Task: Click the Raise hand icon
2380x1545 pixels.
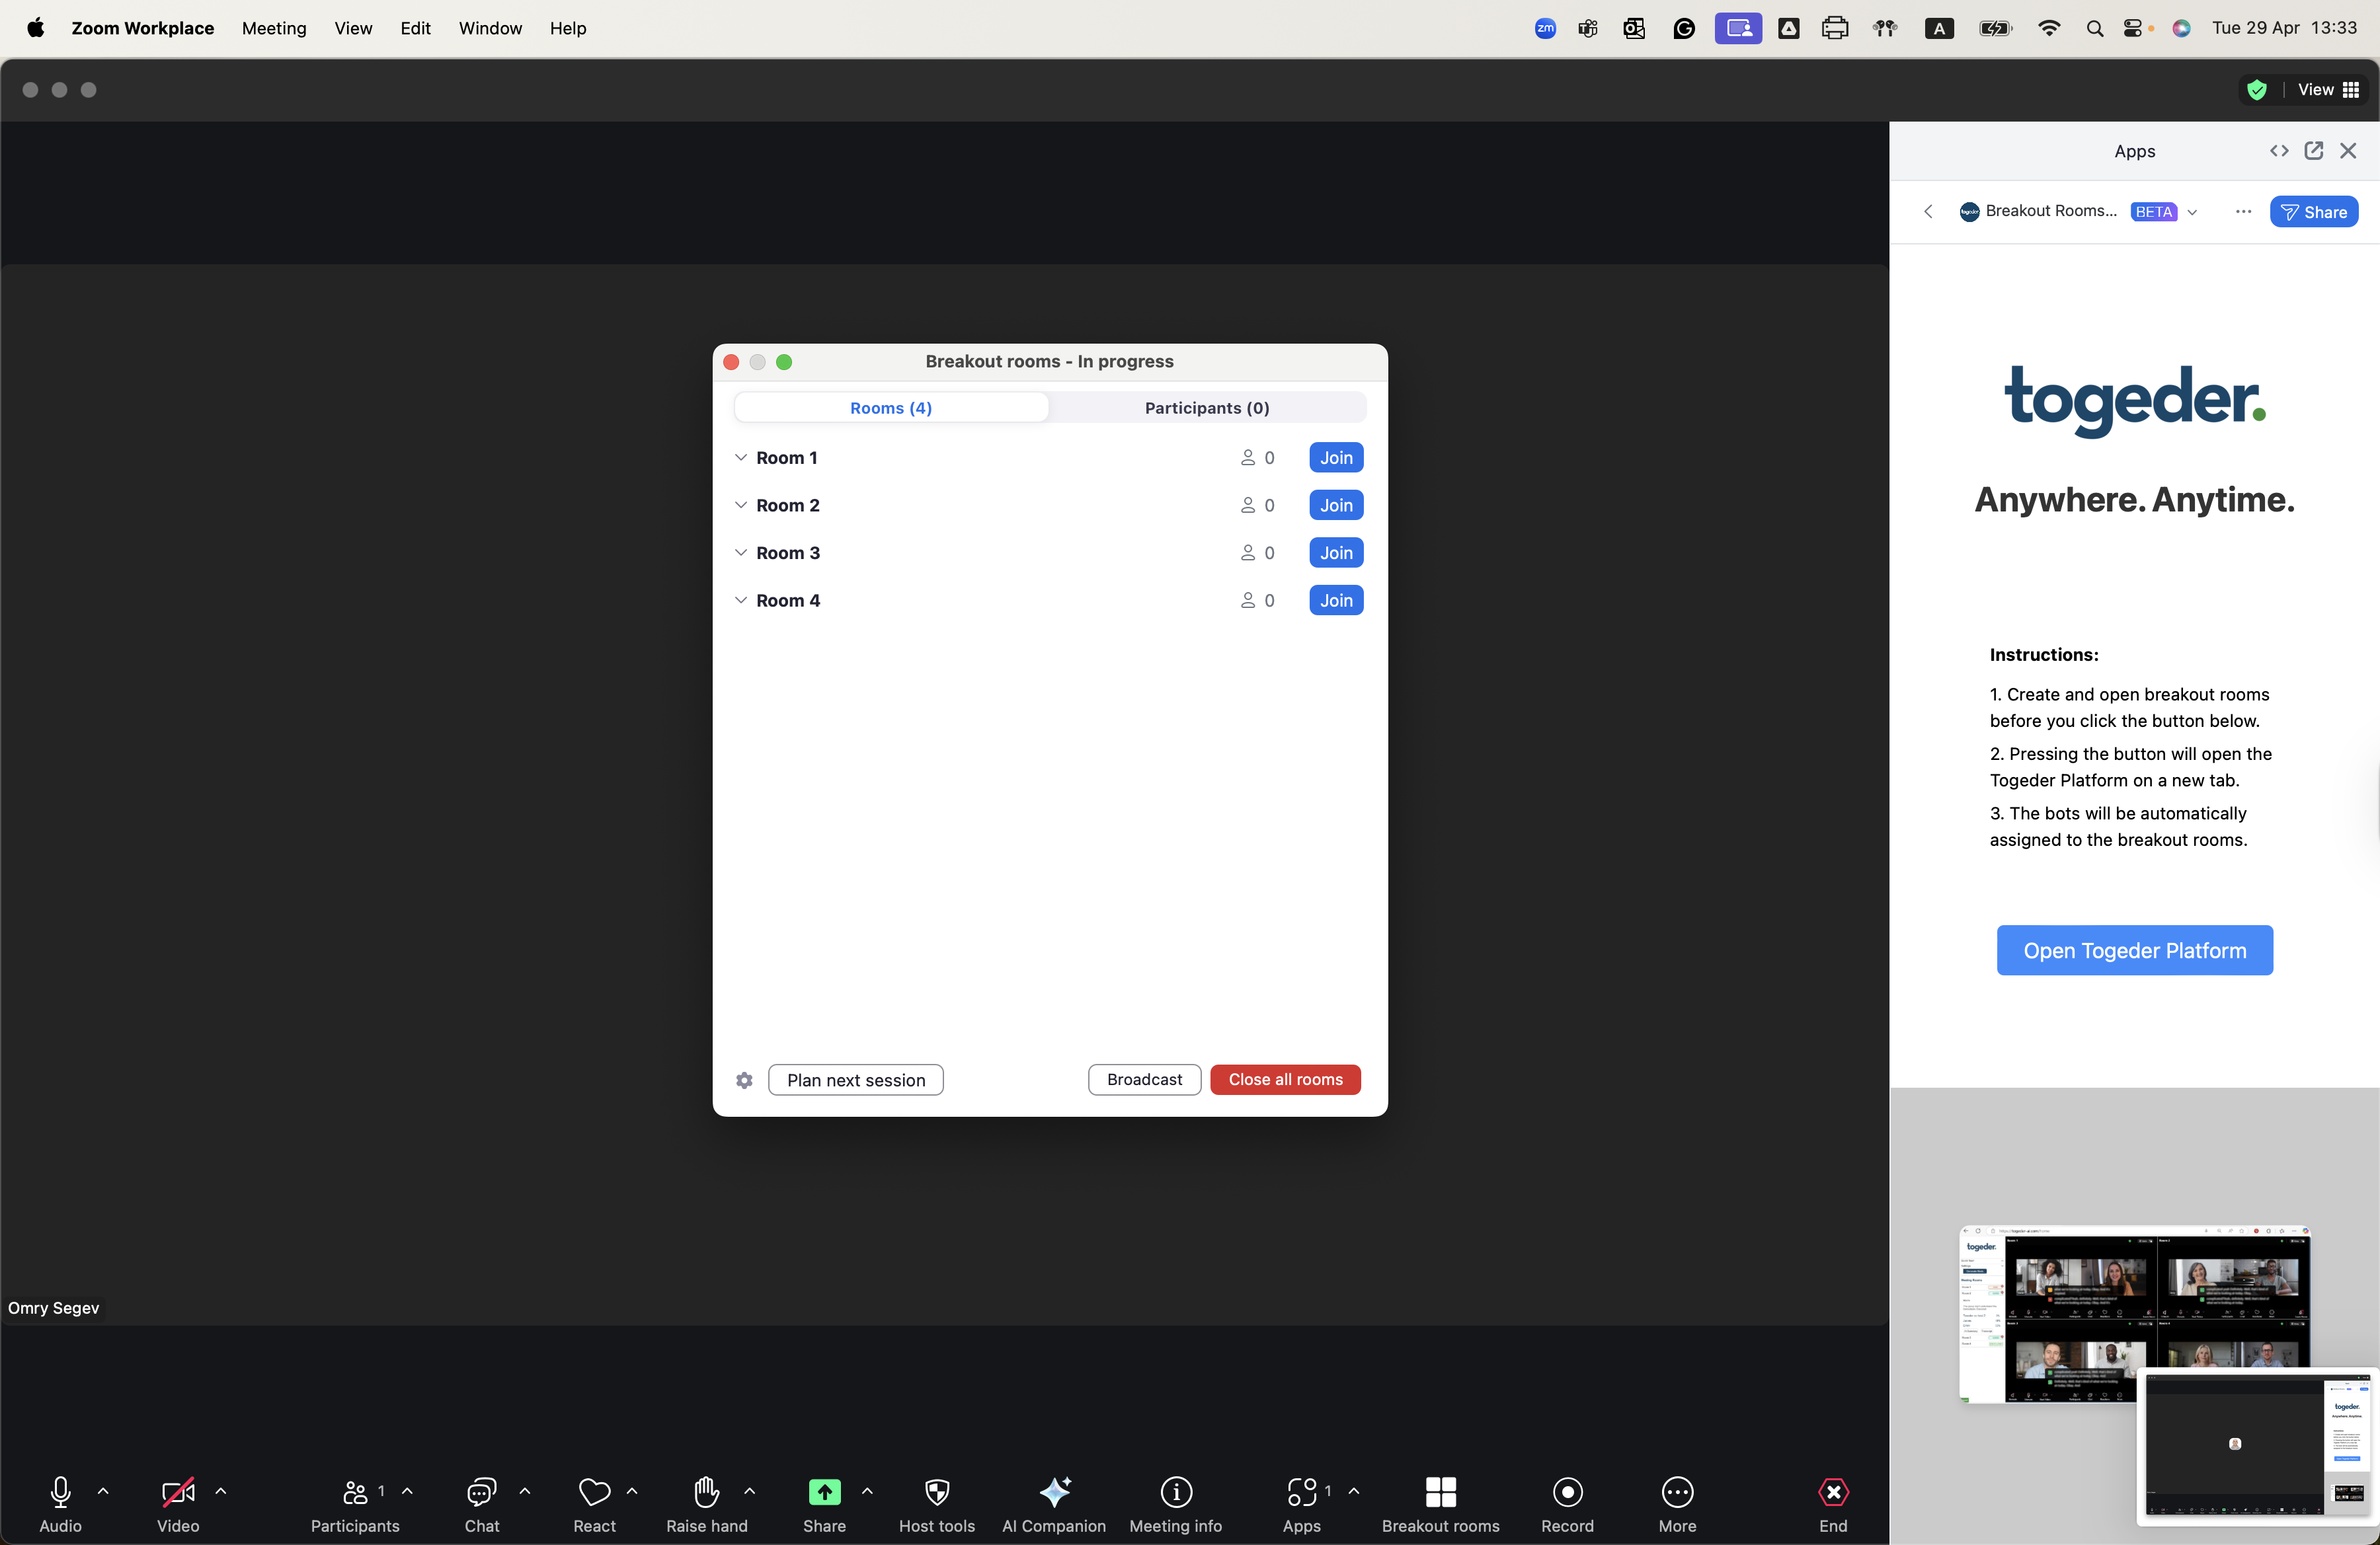Action: click(706, 1492)
